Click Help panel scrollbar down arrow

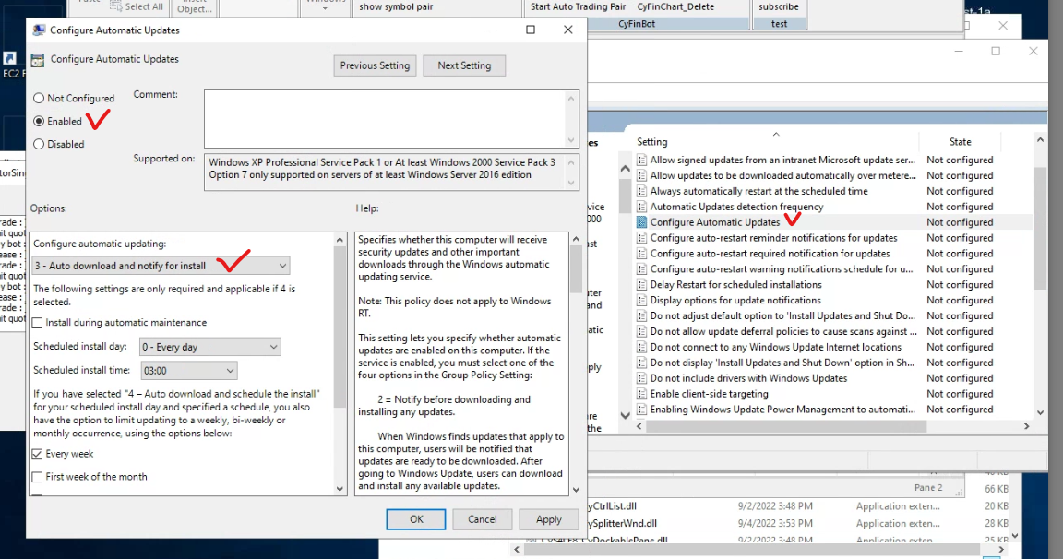coord(576,489)
